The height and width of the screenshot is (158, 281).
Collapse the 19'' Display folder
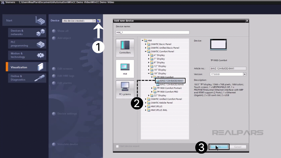(149, 73)
